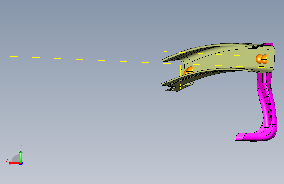Pick the orange spheres at blade's right end
Image resolution: width=284 pixels, height=184 pixels.
[261, 59]
